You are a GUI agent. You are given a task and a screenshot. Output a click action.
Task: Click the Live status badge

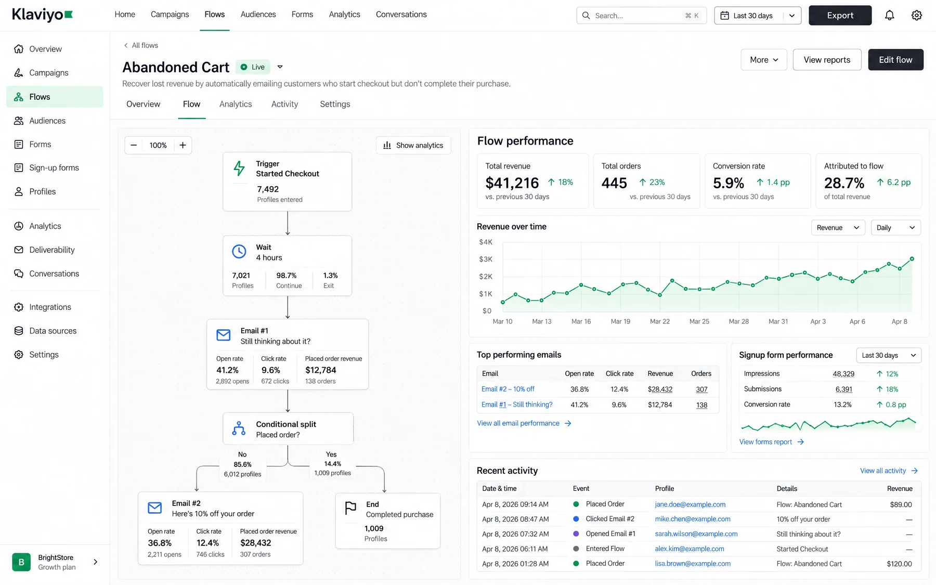(253, 67)
